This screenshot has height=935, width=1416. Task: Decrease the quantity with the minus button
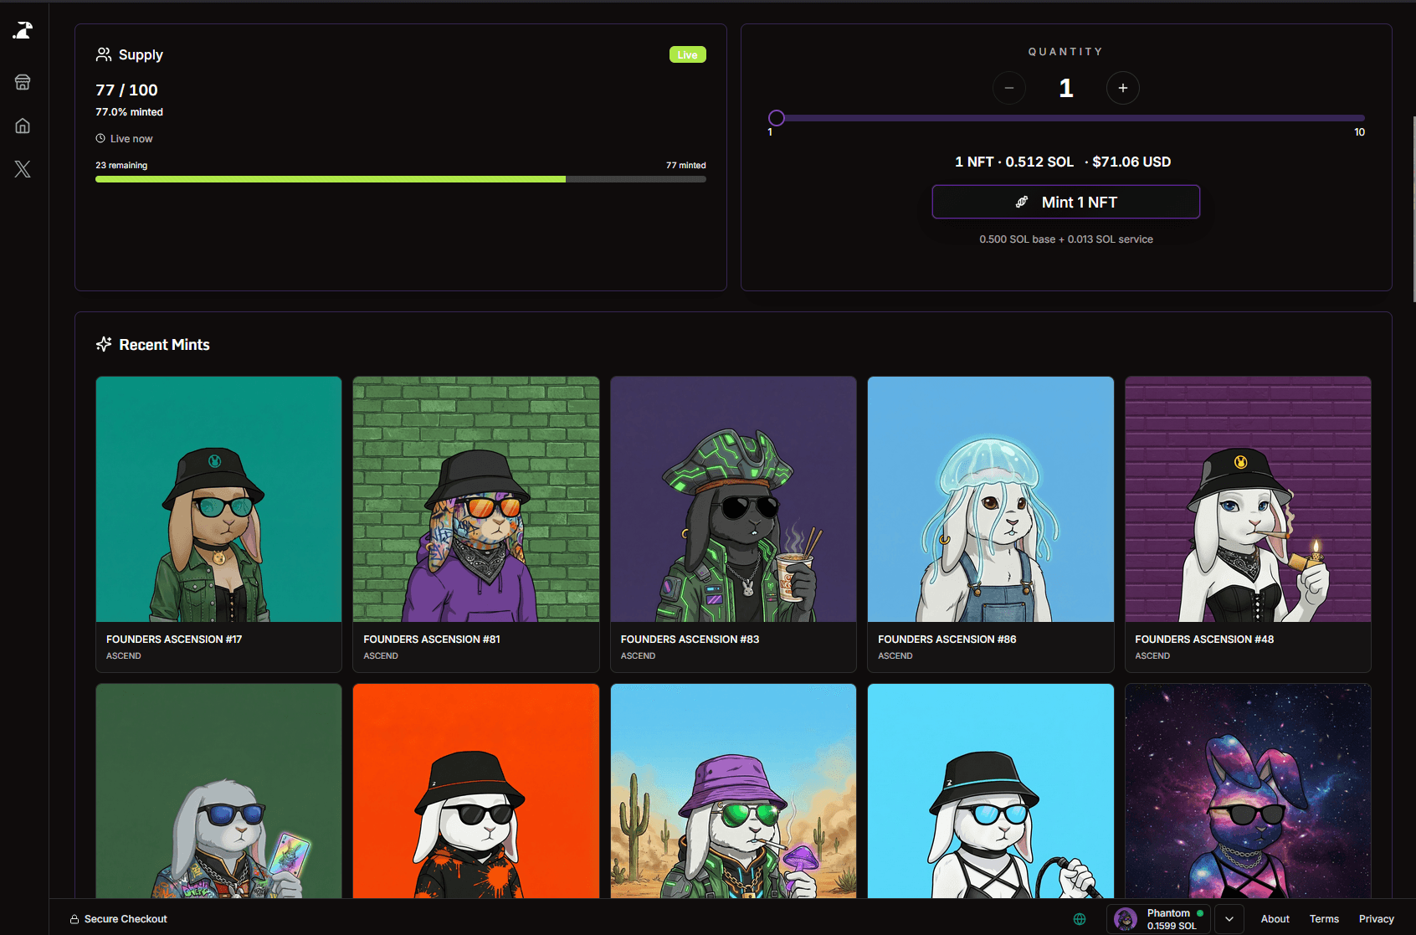pyautogui.click(x=1009, y=88)
